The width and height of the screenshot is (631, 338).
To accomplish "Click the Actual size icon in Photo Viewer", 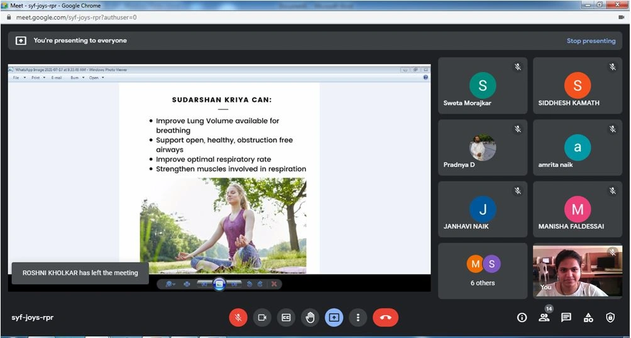I will [x=187, y=284].
